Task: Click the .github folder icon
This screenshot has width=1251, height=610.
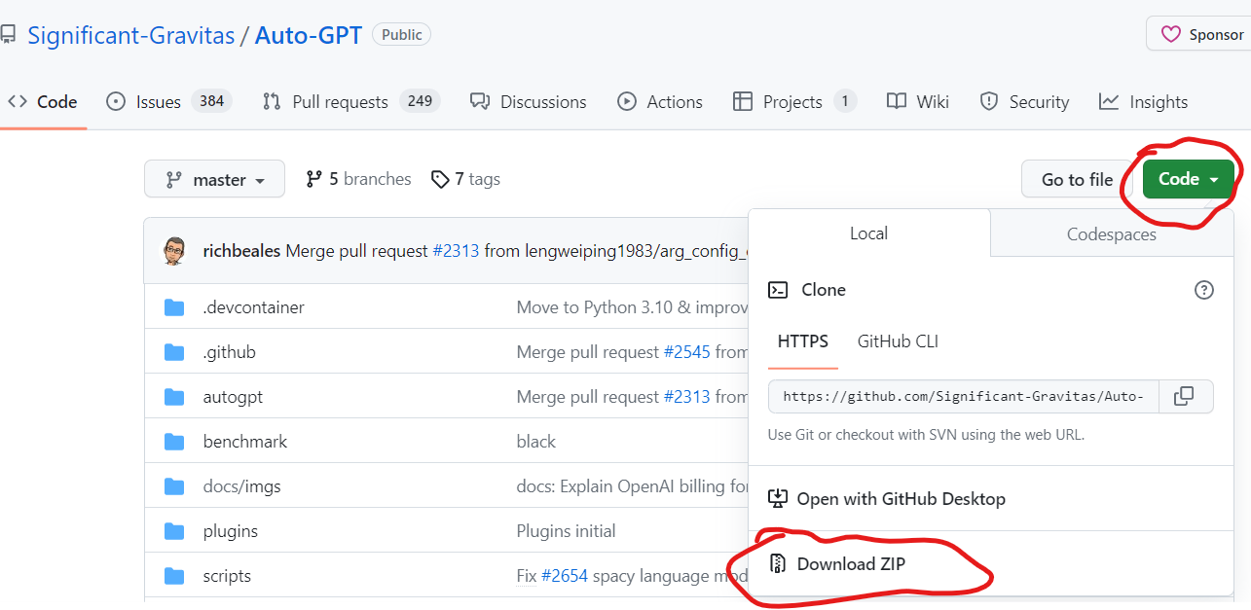Action: (x=174, y=352)
